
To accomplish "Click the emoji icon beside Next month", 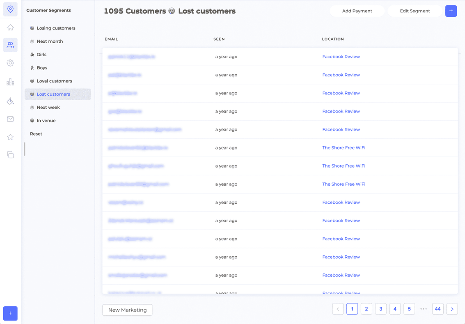I will (x=32, y=41).
